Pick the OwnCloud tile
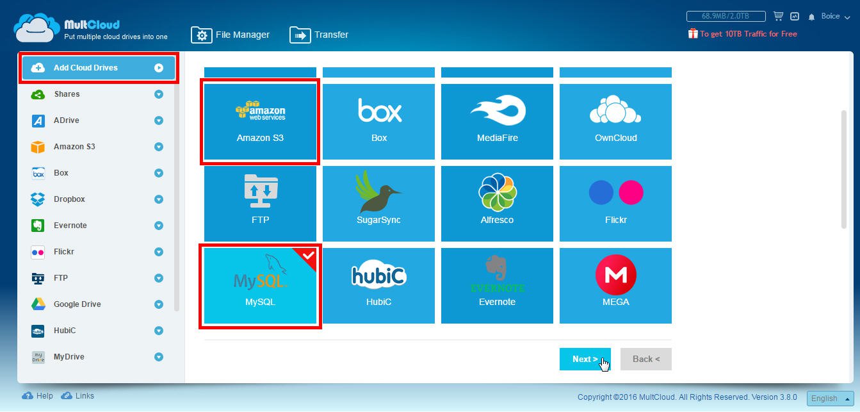The image size is (860, 412). point(615,121)
